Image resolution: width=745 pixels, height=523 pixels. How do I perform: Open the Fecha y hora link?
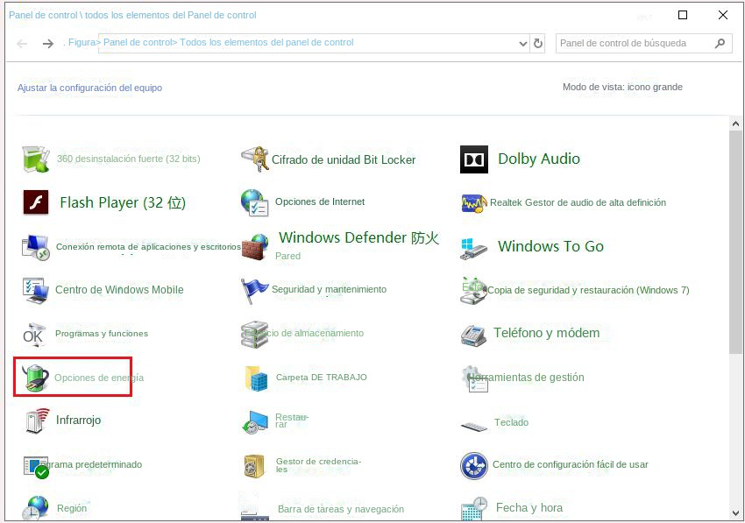(529, 508)
